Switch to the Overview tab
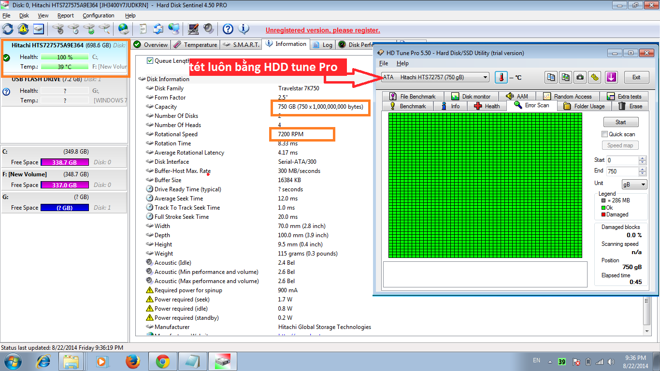The image size is (660, 371). pyautogui.click(x=150, y=45)
